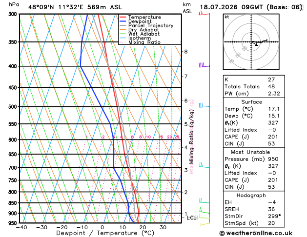The image size is (307, 237).
Task: Click the 8 km altitude label
Action: [186, 51]
